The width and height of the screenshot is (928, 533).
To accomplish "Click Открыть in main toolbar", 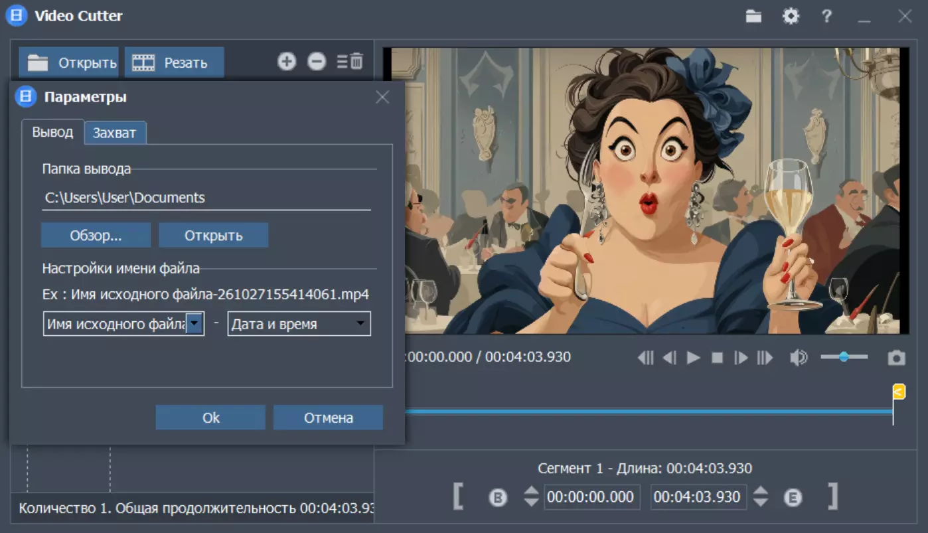I will click(x=68, y=62).
